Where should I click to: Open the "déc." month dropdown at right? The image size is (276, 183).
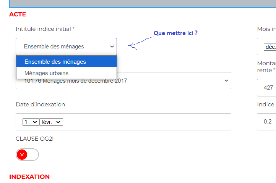(x=270, y=47)
